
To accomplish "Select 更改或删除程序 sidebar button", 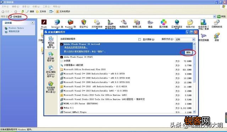I will coord(51,42).
